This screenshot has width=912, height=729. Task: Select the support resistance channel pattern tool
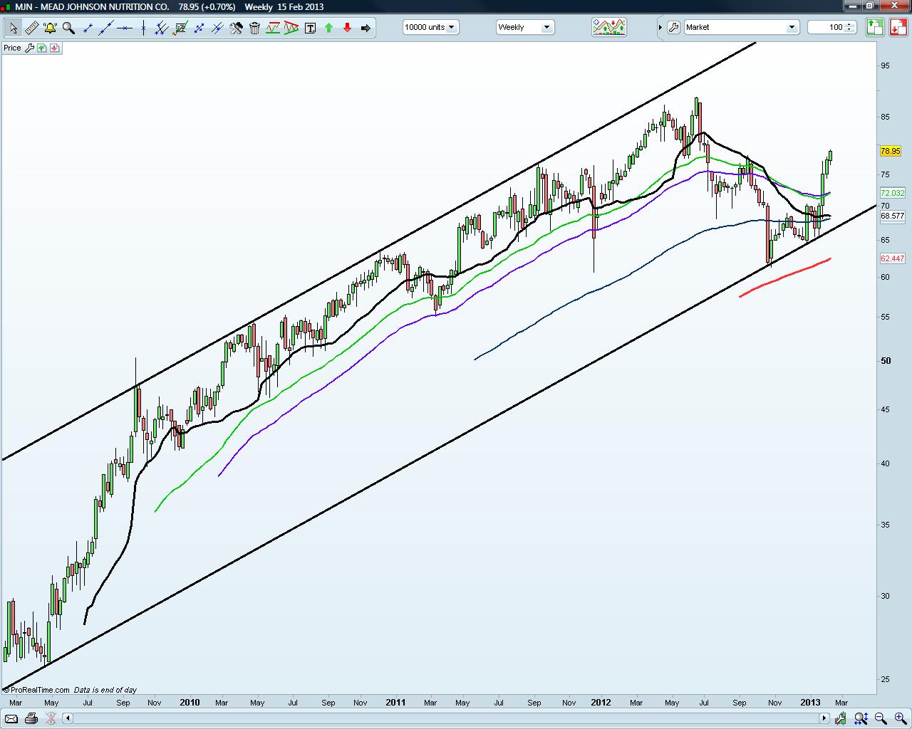273,28
